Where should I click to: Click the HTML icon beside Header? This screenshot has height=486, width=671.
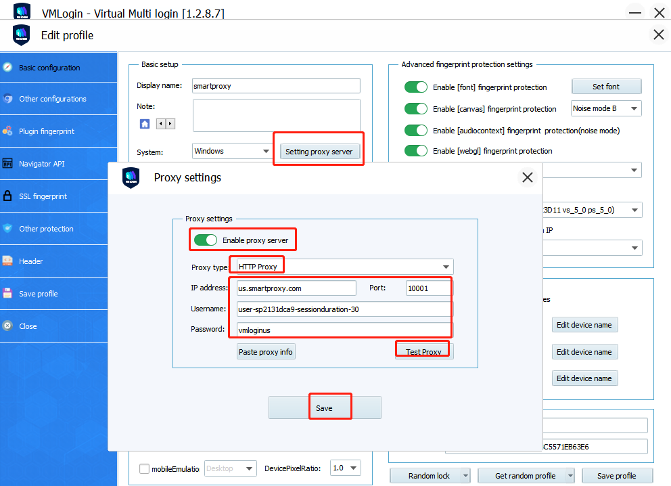(7, 261)
